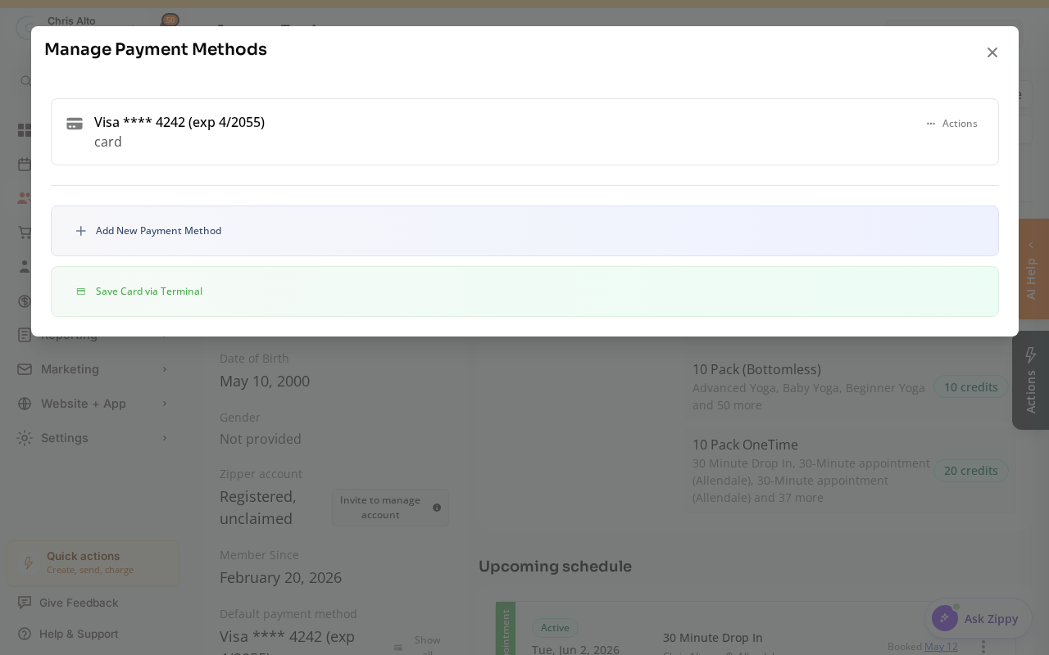Viewport: 1049px width, 655px height.
Task: Click the February 20, 2026 member date
Action: click(280, 577)
